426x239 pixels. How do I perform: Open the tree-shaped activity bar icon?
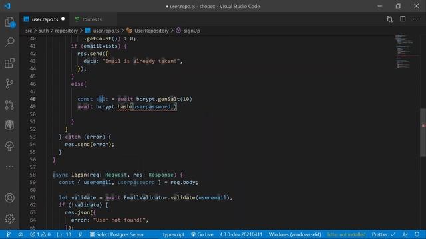click(9, 146)
